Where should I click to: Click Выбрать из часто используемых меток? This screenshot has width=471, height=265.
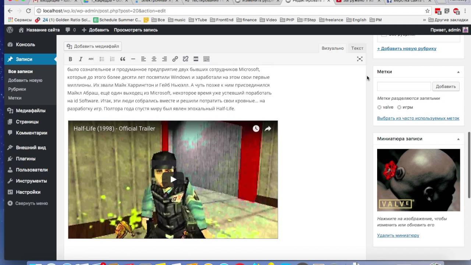click(418, 119)
